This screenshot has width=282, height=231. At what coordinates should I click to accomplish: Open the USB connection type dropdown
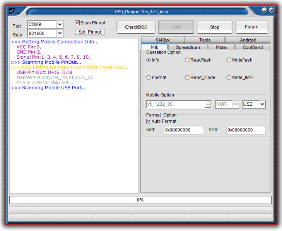tap(262, 104)
